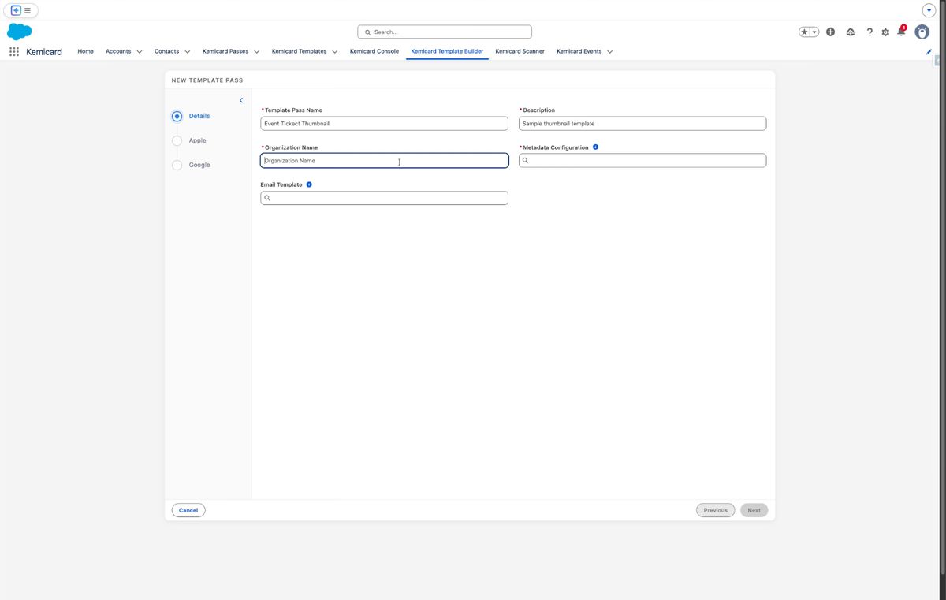Click the Template Pass Name field

(x=385, y=124)
